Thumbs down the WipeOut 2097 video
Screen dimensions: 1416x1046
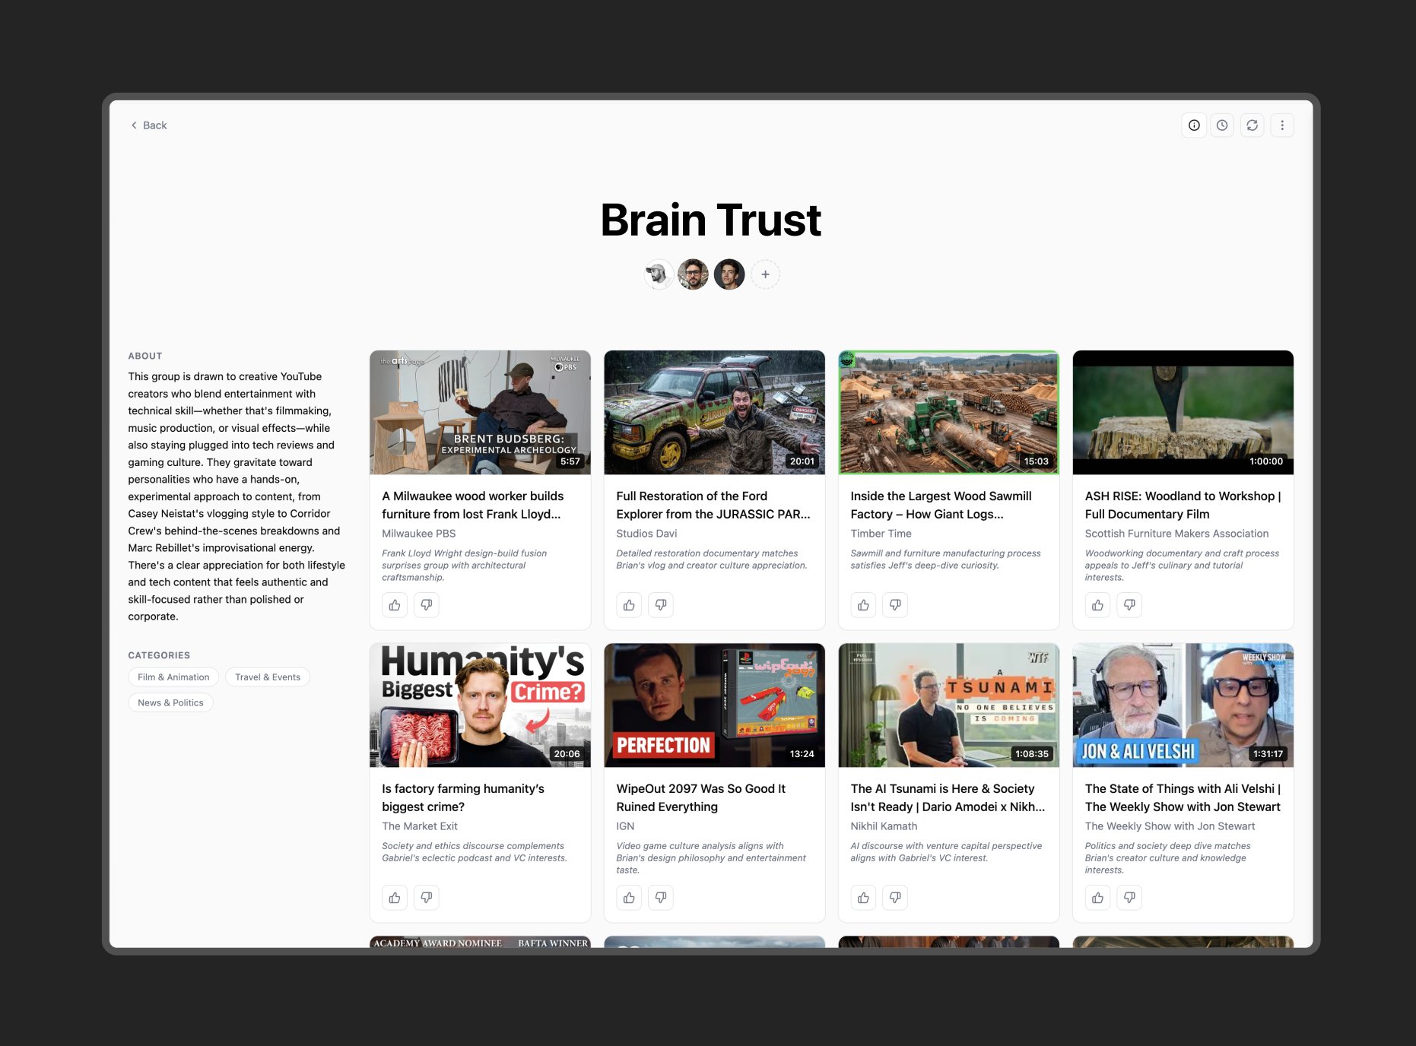click(661, 898)
